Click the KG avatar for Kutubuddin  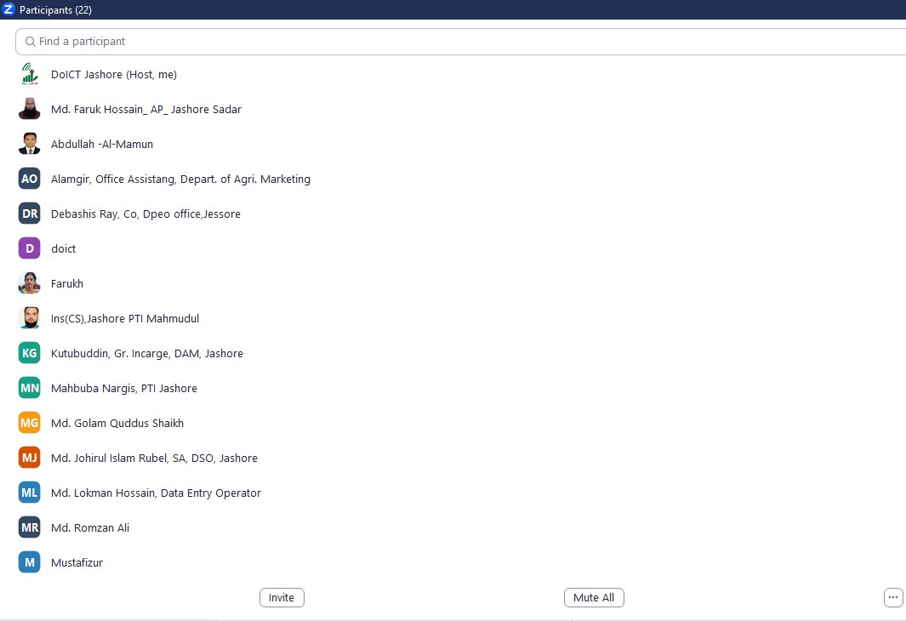tap(30, 353)
